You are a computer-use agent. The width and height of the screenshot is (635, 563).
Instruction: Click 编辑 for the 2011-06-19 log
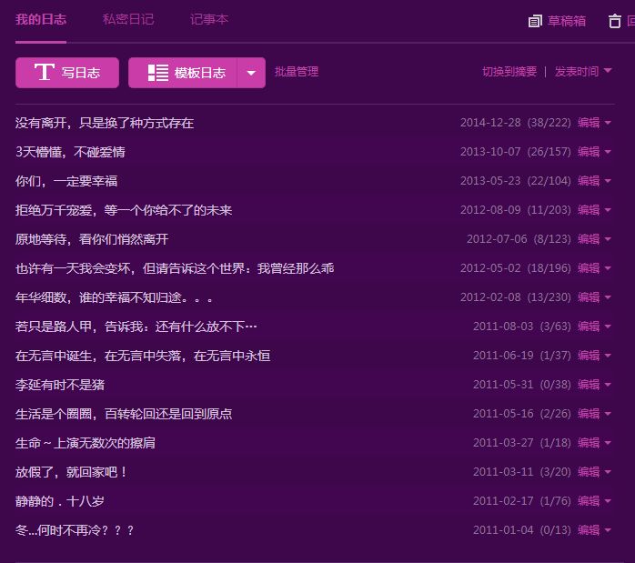pos(589,356)
